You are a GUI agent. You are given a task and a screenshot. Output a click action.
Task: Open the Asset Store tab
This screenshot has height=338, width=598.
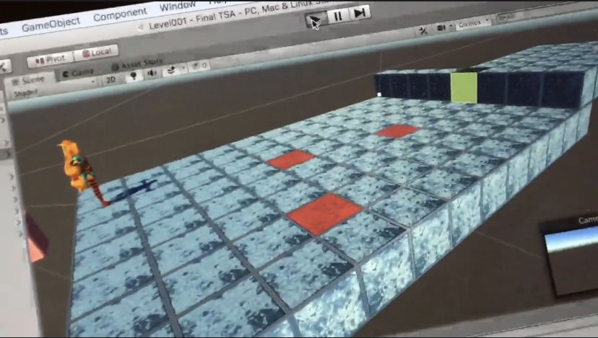pyautogui.click(x=137, y=64)
